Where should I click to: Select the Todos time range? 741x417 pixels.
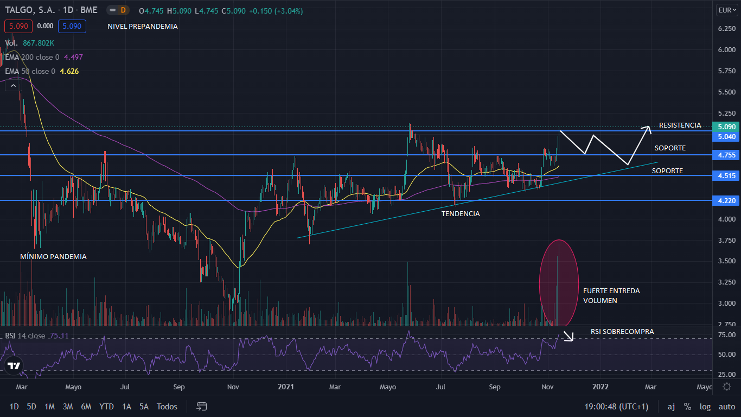point(167,406)
